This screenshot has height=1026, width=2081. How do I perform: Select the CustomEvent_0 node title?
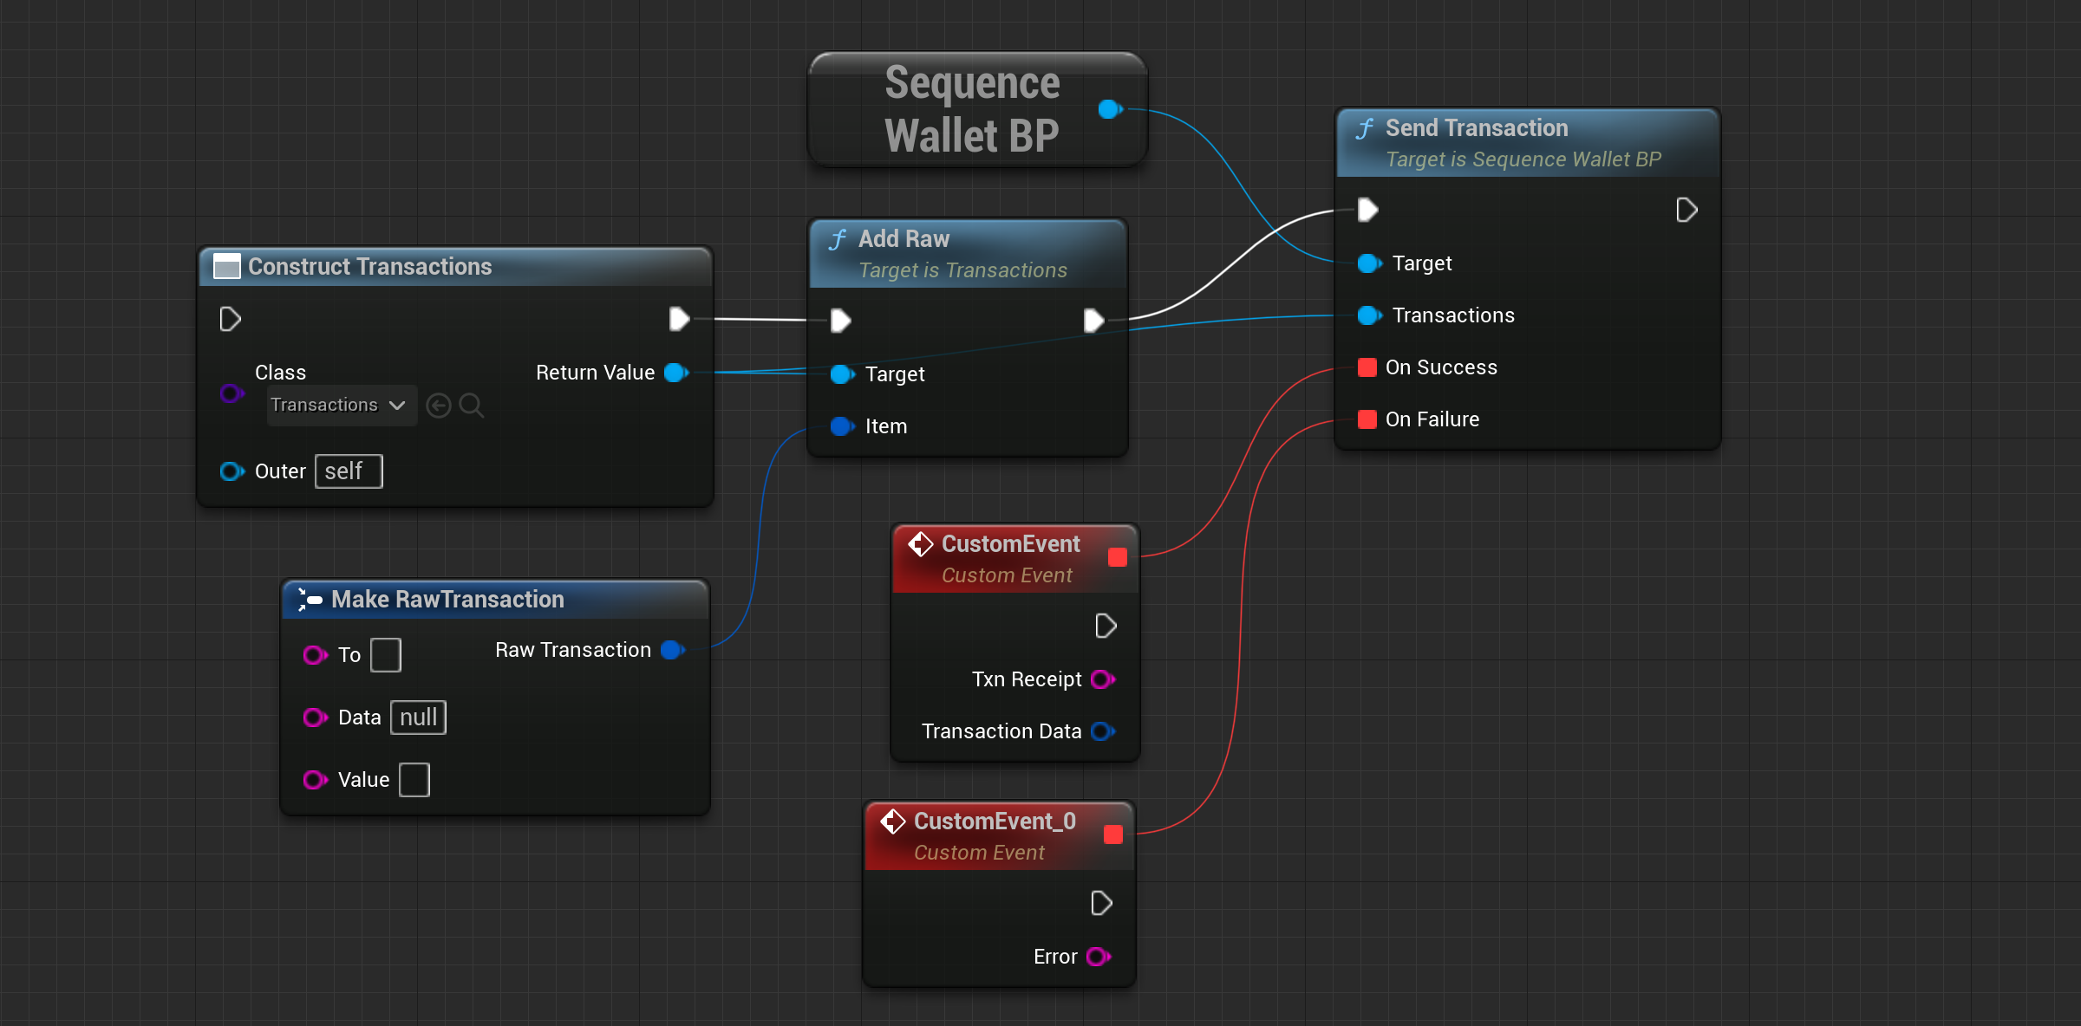click(x=994, y=821)
